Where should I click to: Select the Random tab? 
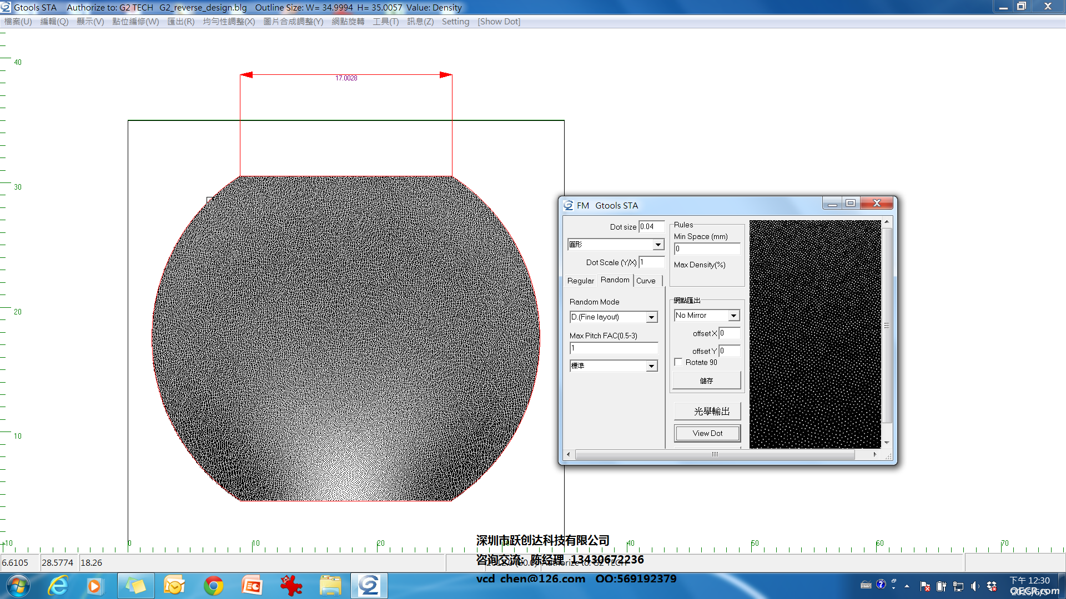click(615, 280)
